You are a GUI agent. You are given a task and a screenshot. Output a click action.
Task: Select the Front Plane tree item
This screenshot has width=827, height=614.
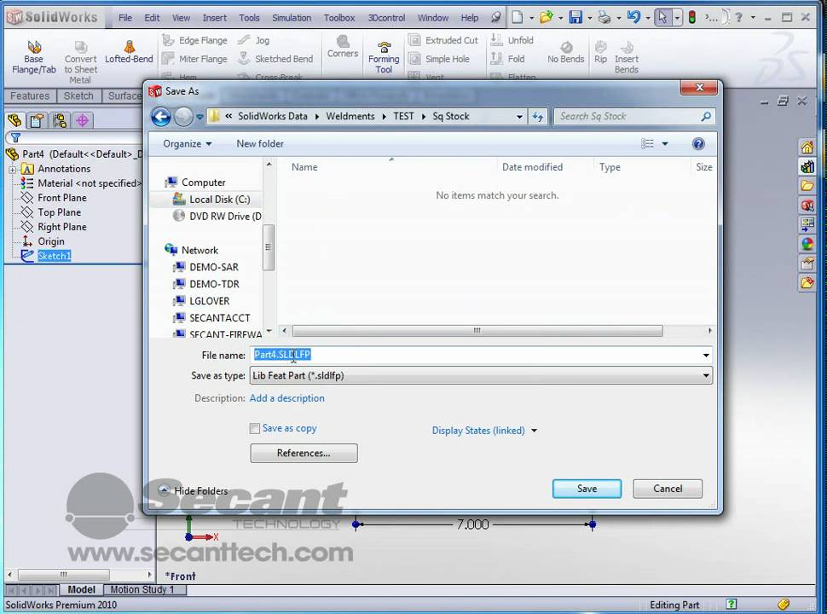[61, 198]
